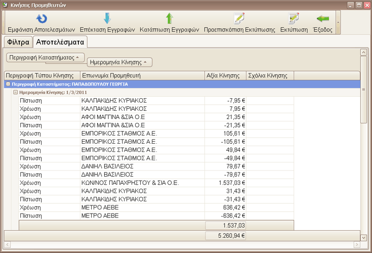Select ΚΑΛΠΑΚΙΔΗΣ ΚΥΡΙΑΚΟΣ in the 7,95 € row
Screen dimensions: 372x253
click(x=142, y=109)
